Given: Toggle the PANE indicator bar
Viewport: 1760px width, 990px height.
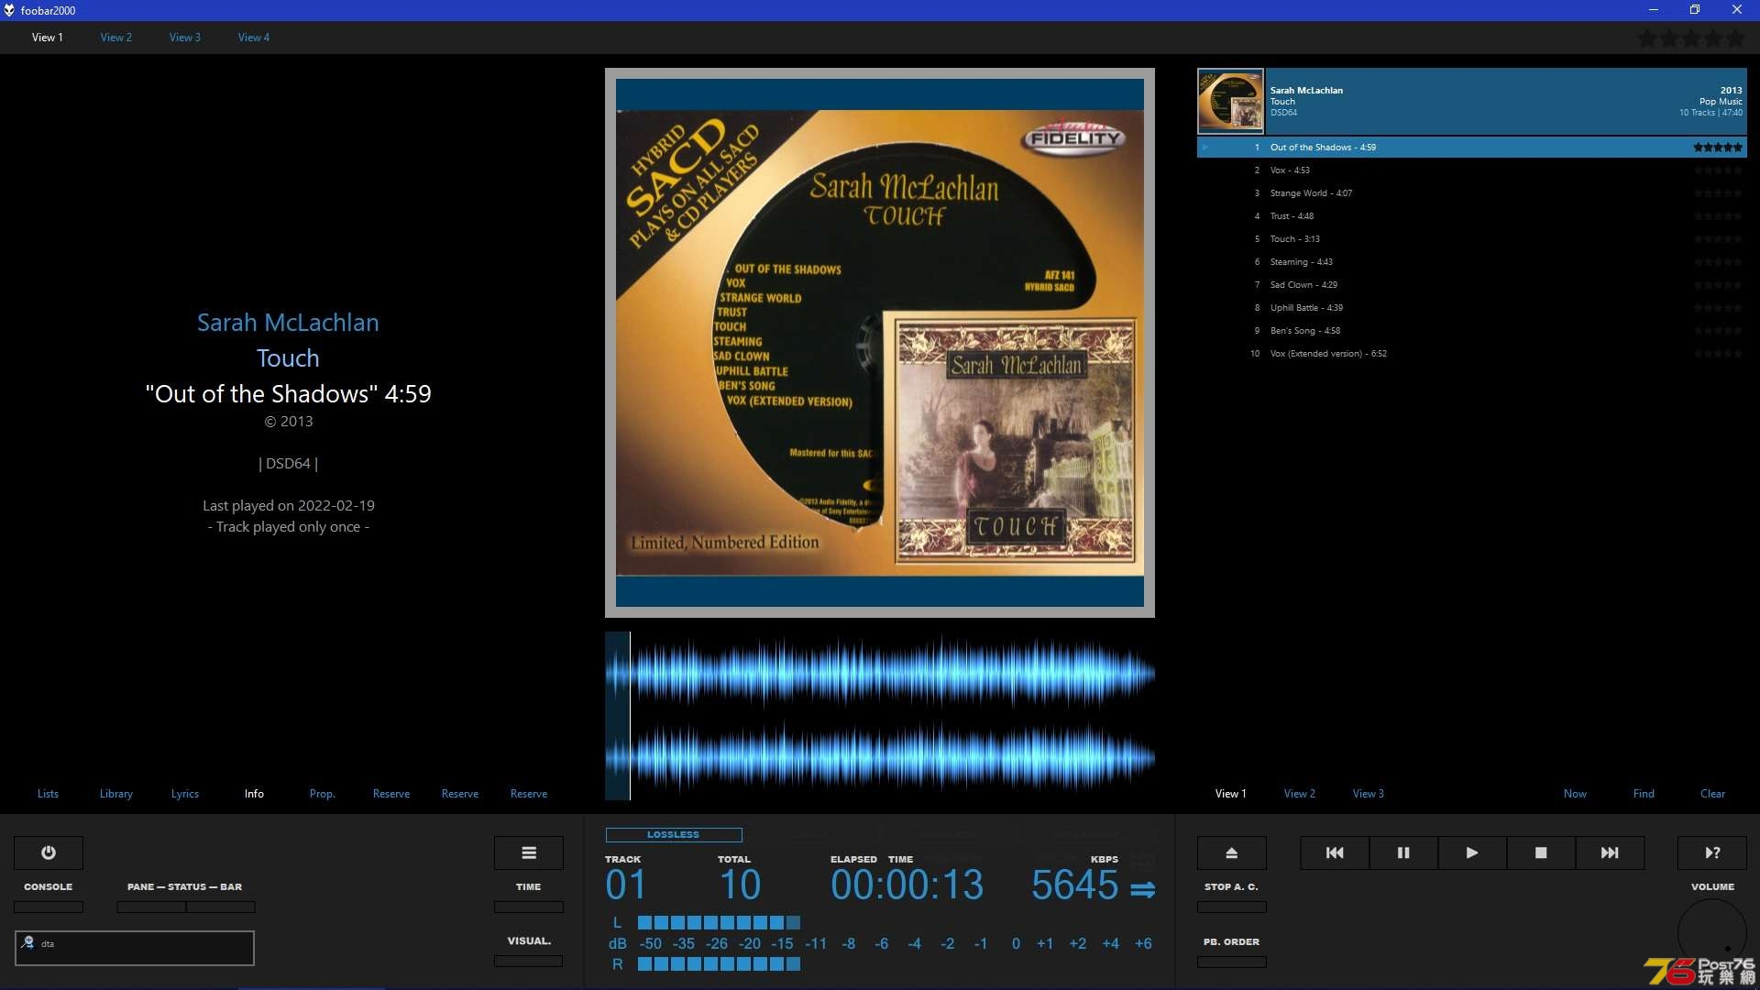Looking at the screenshot, I should point(151,907).
